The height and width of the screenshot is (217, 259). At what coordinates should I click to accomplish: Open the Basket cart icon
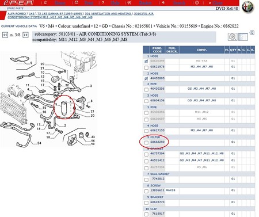(x=129, y=2)
